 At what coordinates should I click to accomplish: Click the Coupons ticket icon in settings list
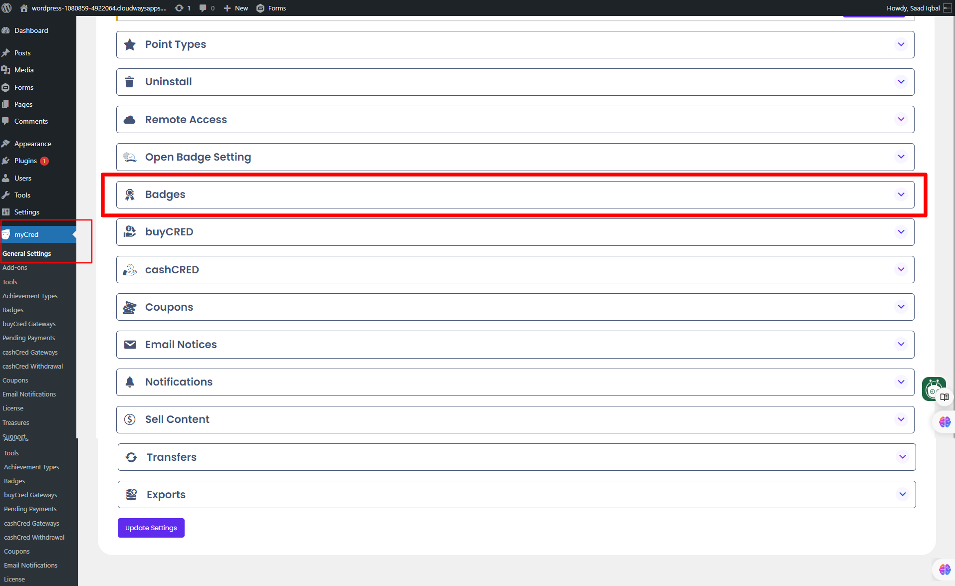pos(130,307)
